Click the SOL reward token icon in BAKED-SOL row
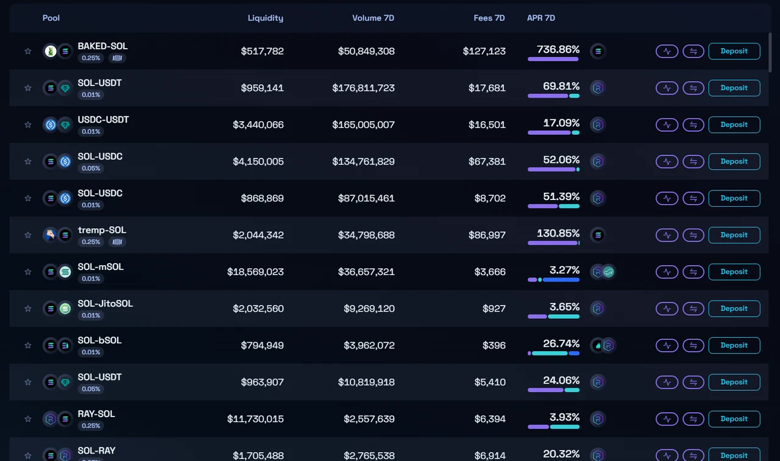 (x=598, y=51)
